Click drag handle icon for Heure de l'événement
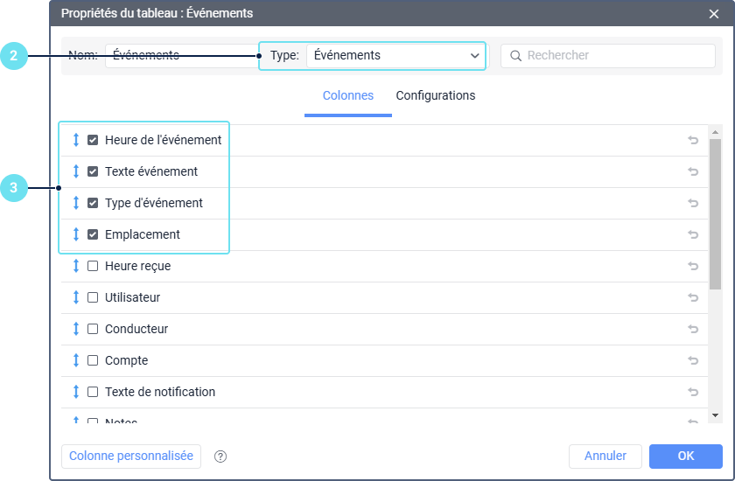Screen dimensions: 735x481 76,140
